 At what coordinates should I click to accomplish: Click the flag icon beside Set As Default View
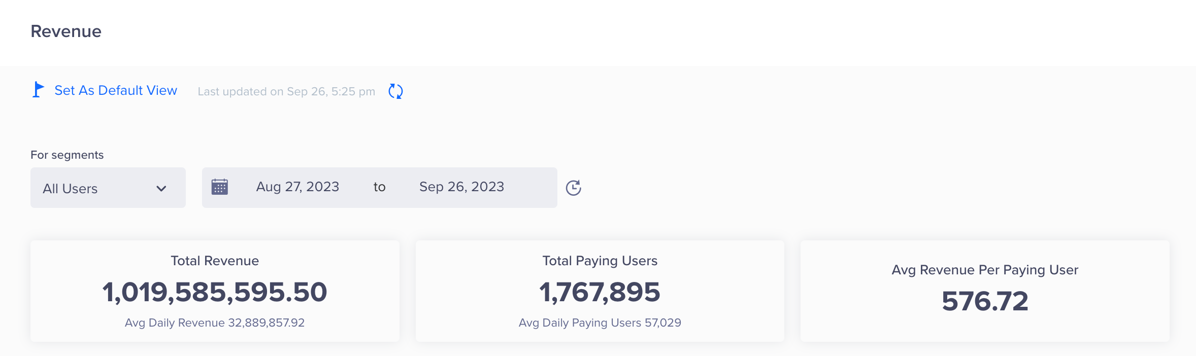point(38,90)
